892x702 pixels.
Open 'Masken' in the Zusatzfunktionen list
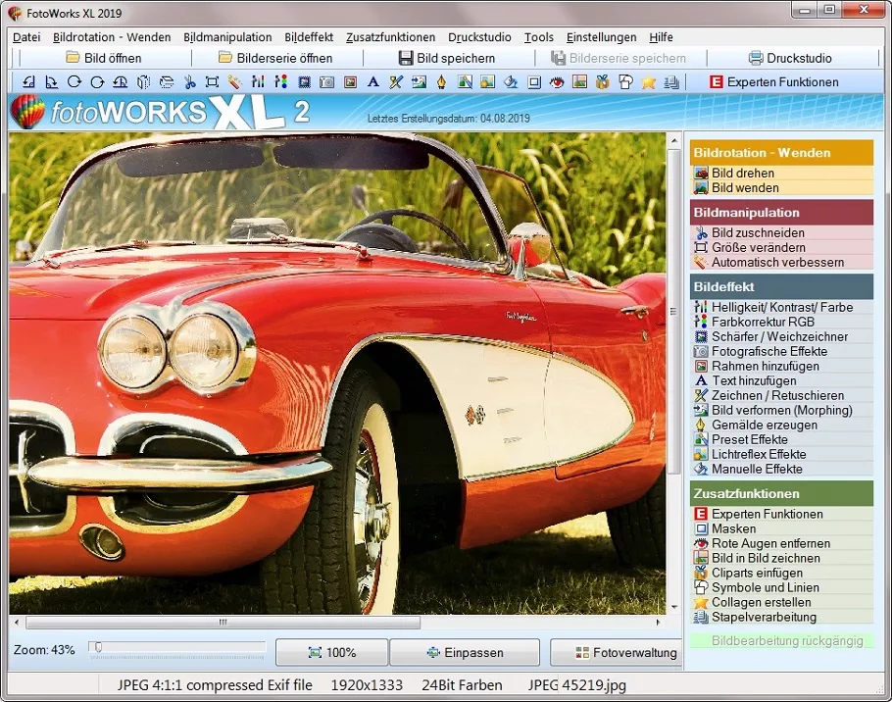733,528
